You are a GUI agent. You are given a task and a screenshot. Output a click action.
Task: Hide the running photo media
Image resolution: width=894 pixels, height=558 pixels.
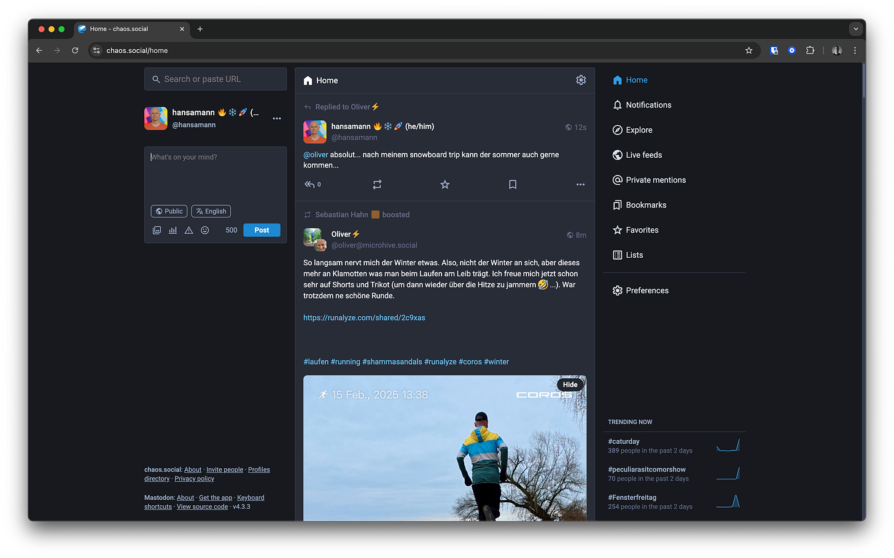tap(570, 385)
